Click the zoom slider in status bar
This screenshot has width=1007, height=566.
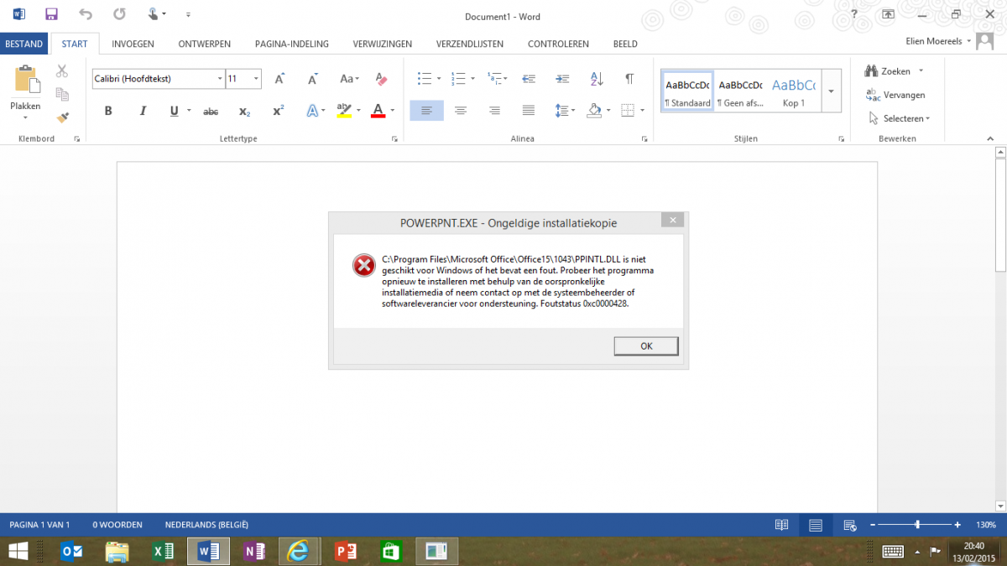point(917,525)
